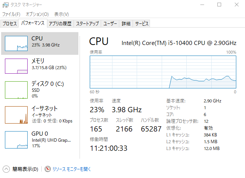Switch to the ユーザー tab
This screenshot has width=245, height=178.
110,23
